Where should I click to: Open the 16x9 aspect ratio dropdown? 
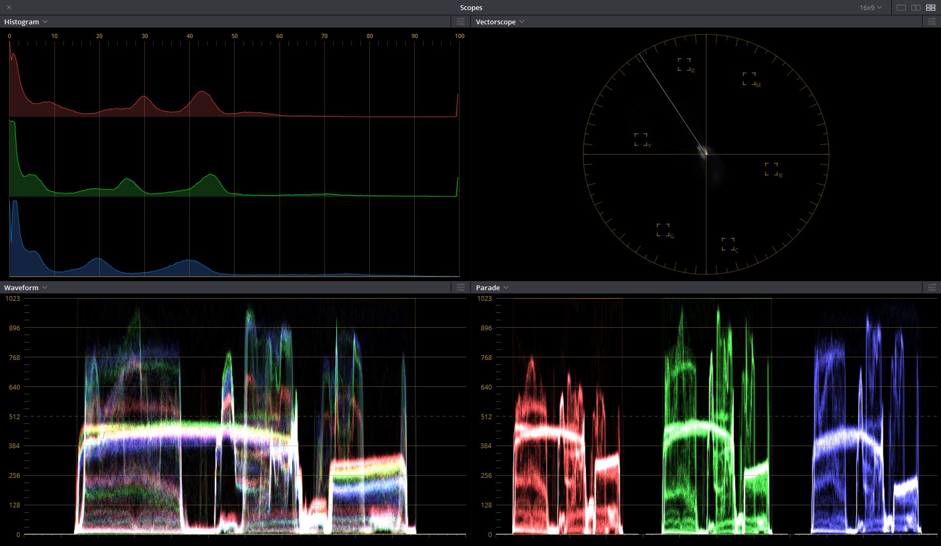point(870,8)
